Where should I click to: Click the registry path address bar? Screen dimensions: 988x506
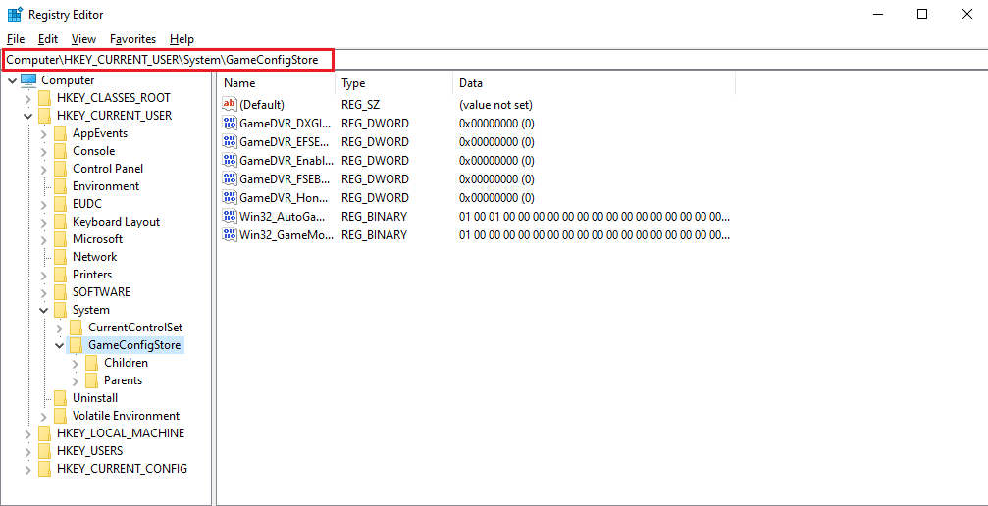(494, 60)
